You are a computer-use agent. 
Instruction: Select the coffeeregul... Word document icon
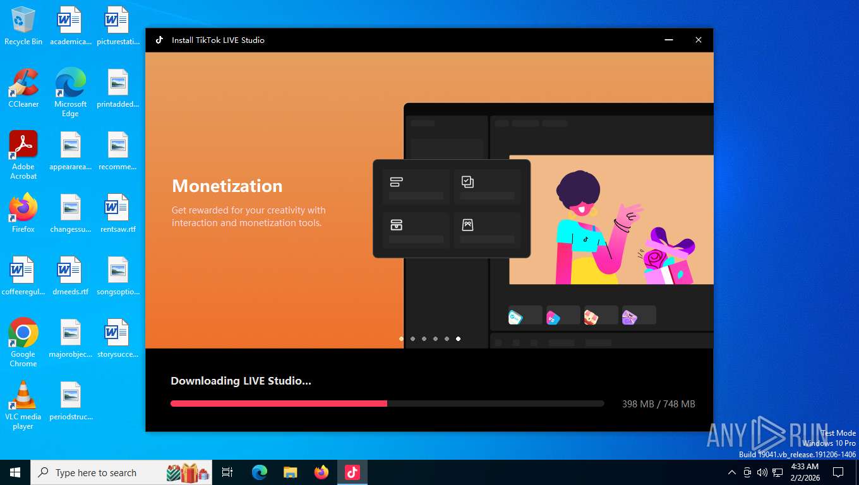click(x=23, y=276)
